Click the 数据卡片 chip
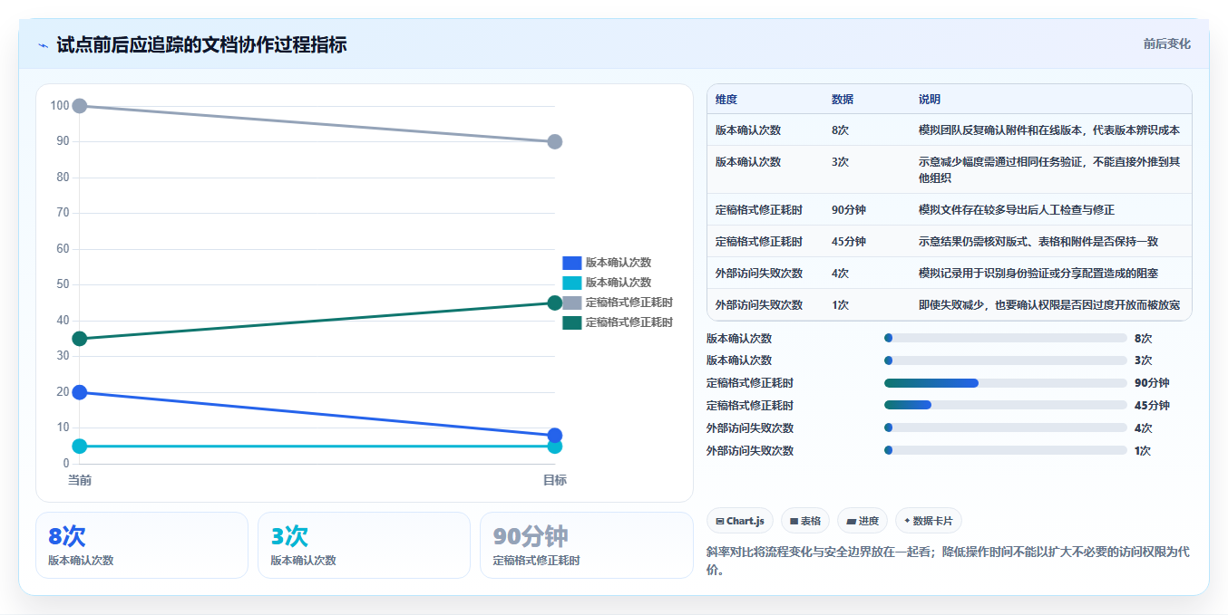Screen dimensions: 1228x615 click(929, 521)
